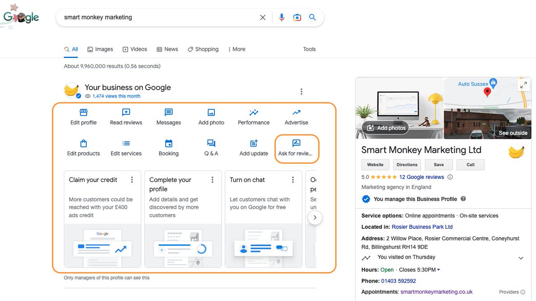The width and height of the screenshot is (536, 301).
Task: Start voice search with microphone
Action: click(x=282, y=17)
